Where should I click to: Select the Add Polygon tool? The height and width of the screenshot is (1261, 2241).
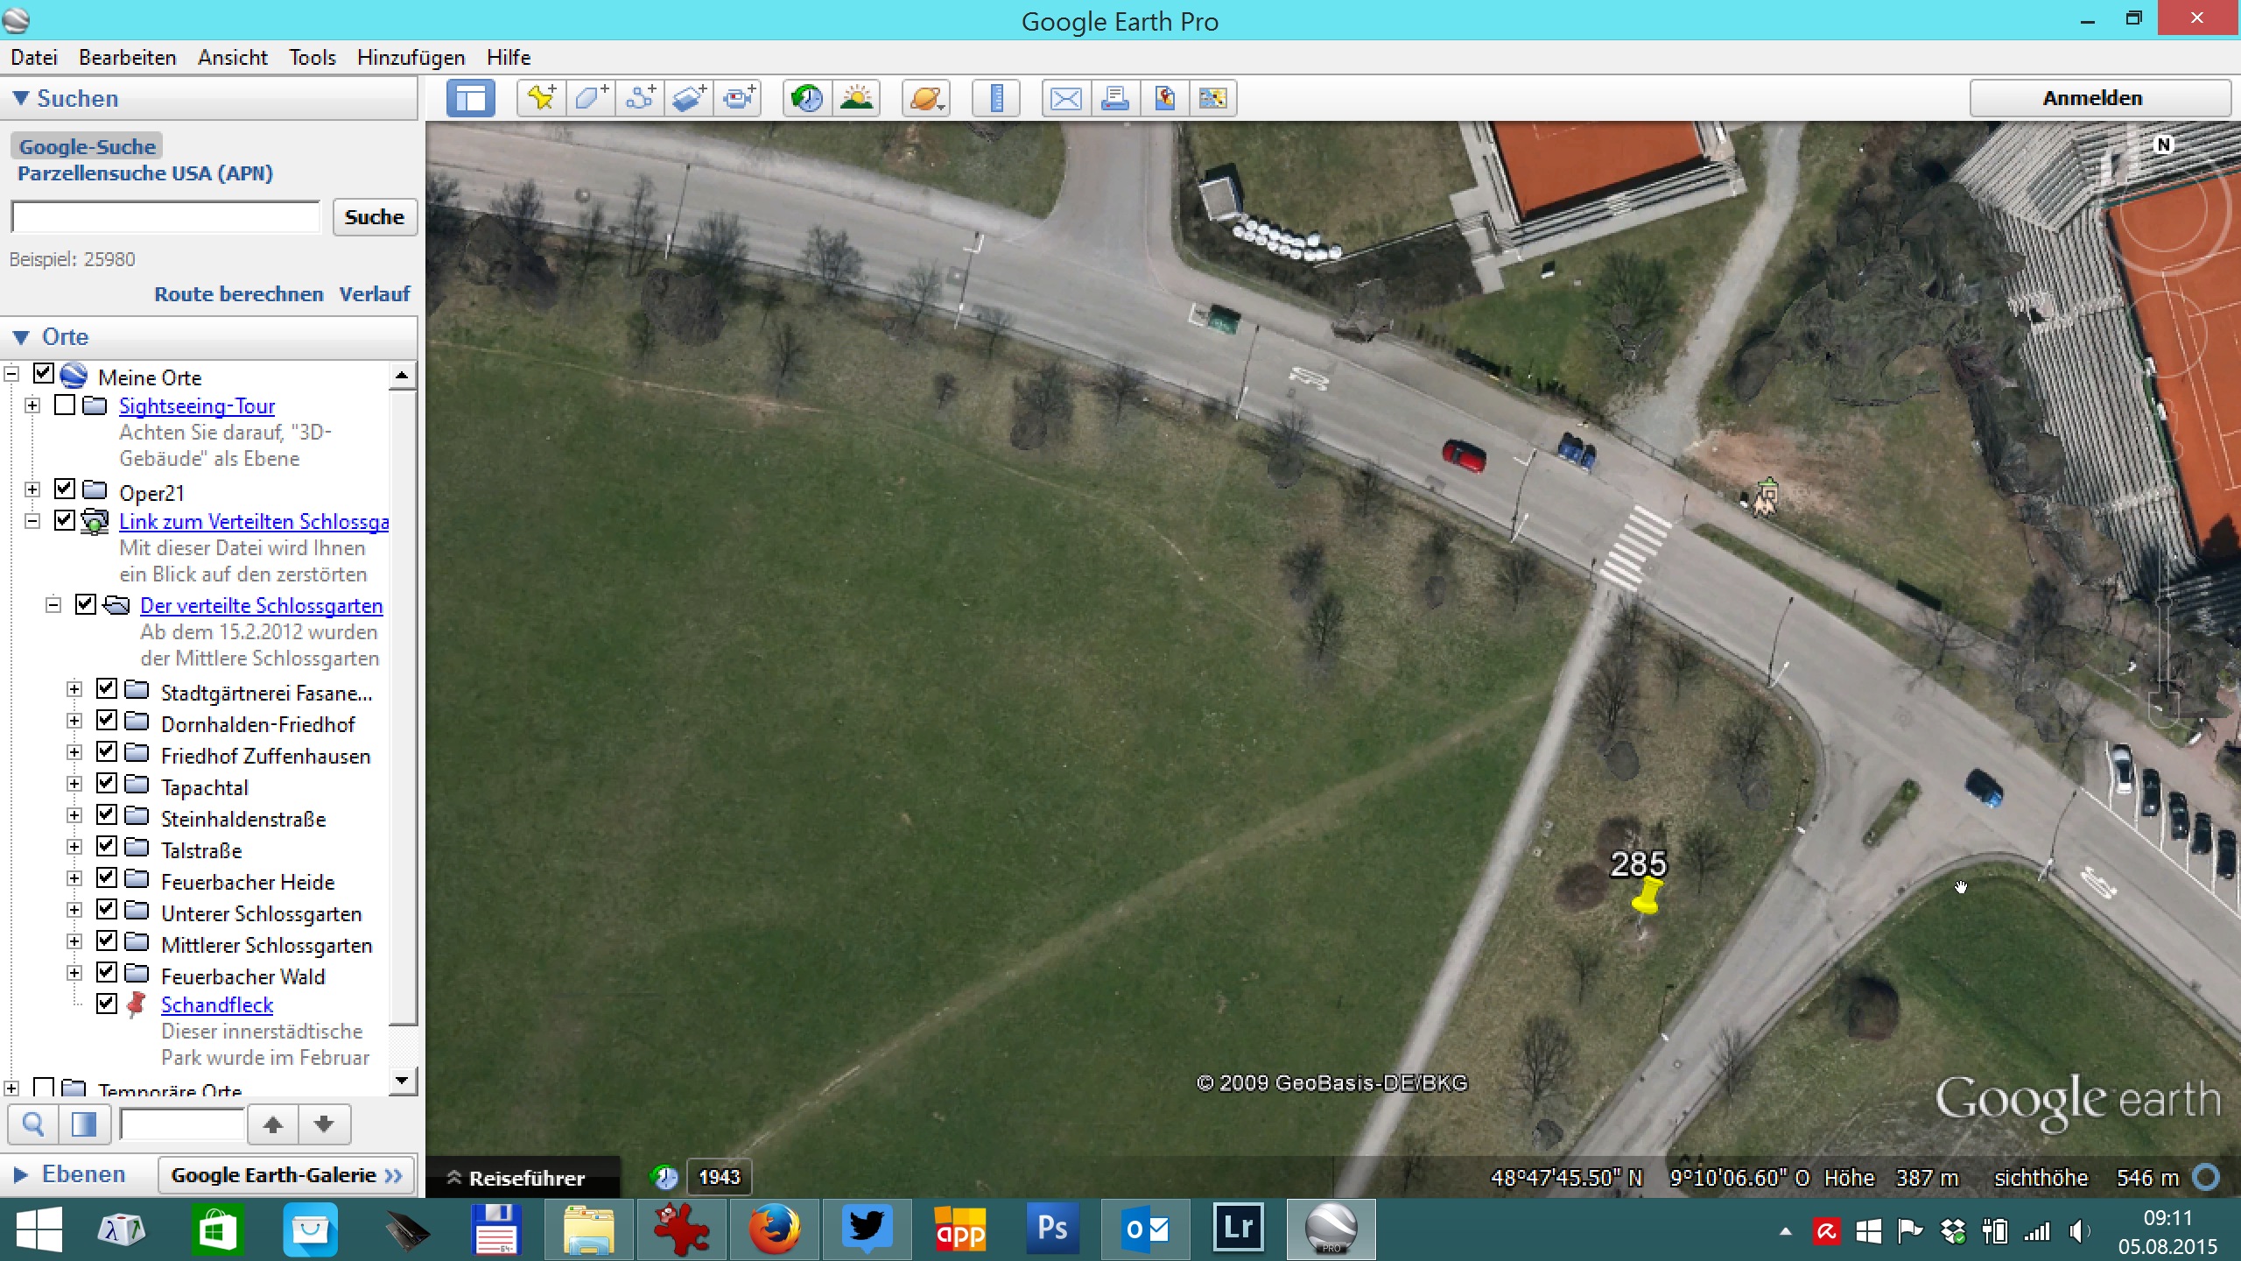pos(590,98)
